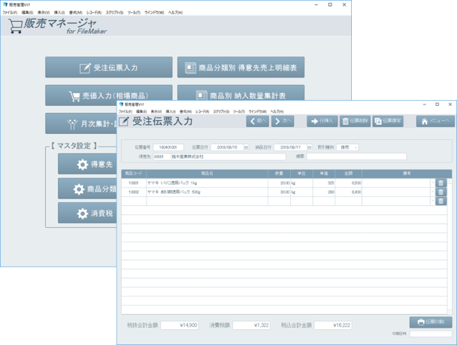Click the pencil icon beside 受注伝票入力 title

123,122
